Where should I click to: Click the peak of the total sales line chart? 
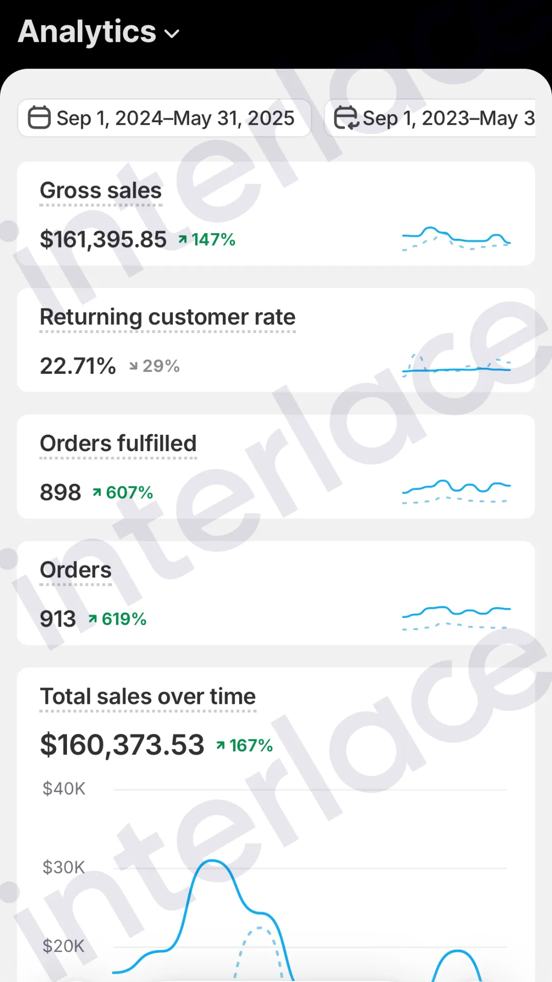tap(212, 861)
